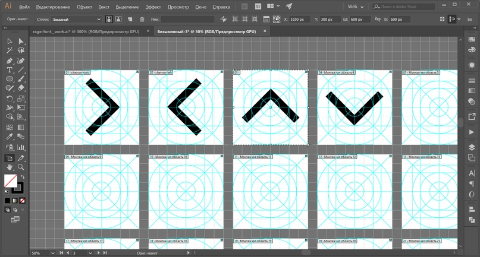Open the Файл menu
The image size is (480, 257).
[x=24, y=7]
